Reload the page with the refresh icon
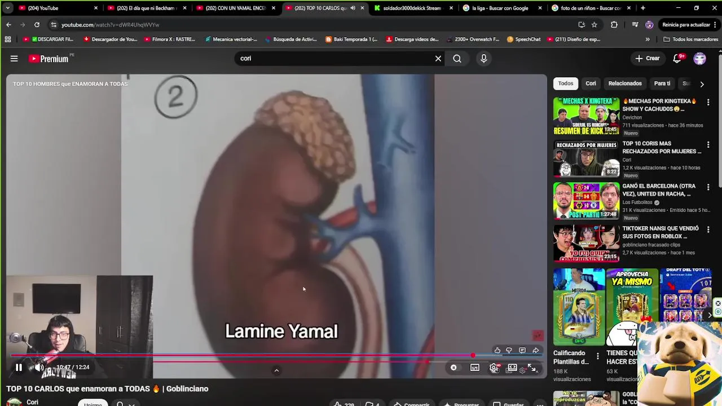 point(37,25)
